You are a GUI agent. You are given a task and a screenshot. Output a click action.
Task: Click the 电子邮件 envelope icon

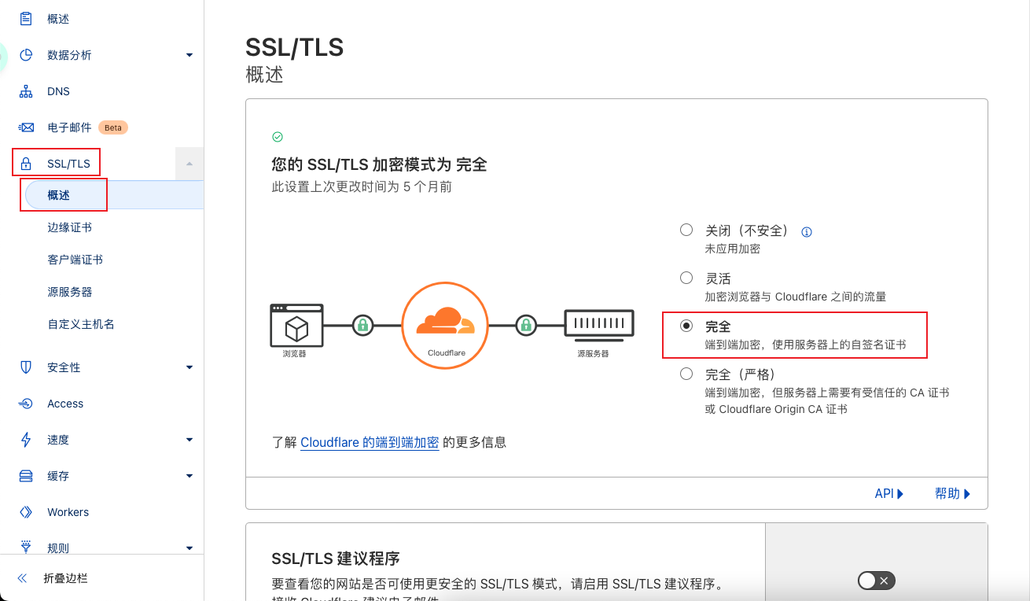26,127
